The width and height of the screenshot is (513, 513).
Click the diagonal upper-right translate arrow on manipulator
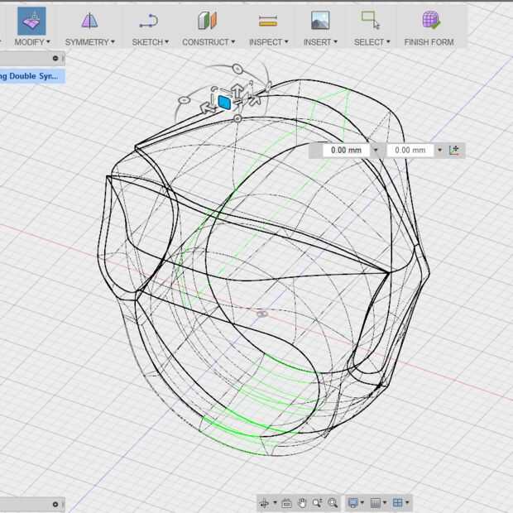[x=255, y=99]
